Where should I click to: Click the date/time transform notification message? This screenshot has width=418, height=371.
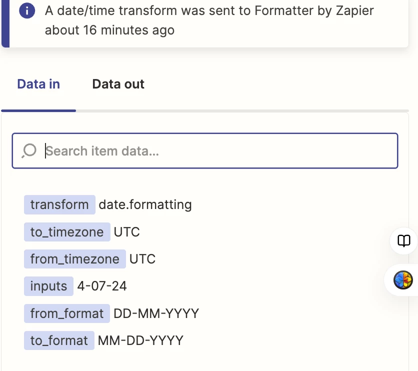[209, 20]
